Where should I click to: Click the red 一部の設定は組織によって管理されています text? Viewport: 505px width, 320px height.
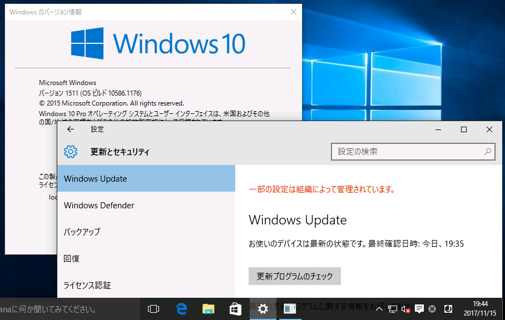pyautogui.click(x=322, y=189)
